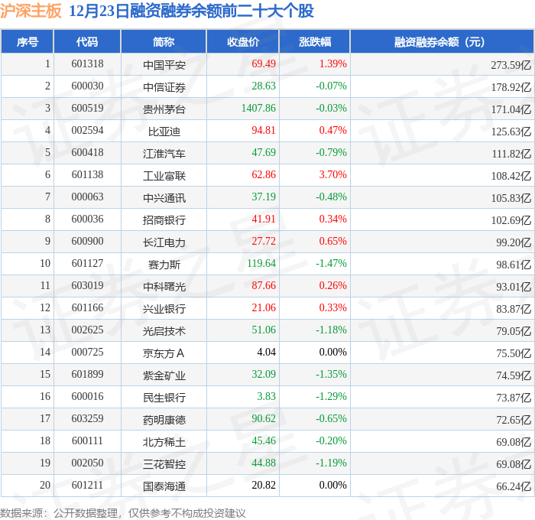This screenshot has height=520, width=535.
Task: Select stock name 三花智控
Action: point(164,464)
